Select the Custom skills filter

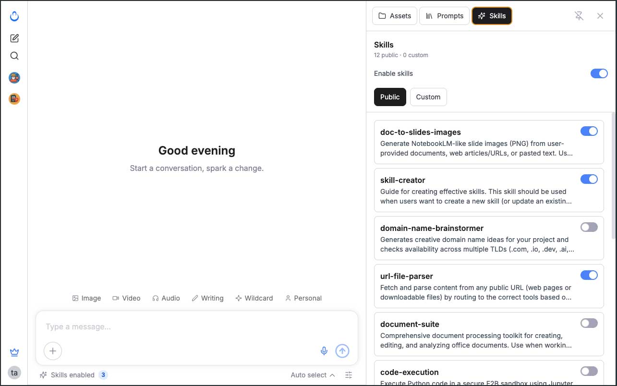coord(428,97)
